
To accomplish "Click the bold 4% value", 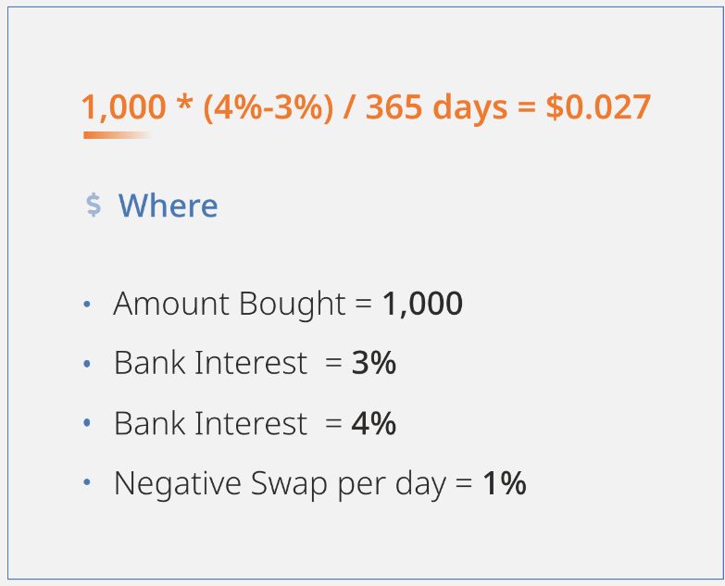I will (373, 423).
